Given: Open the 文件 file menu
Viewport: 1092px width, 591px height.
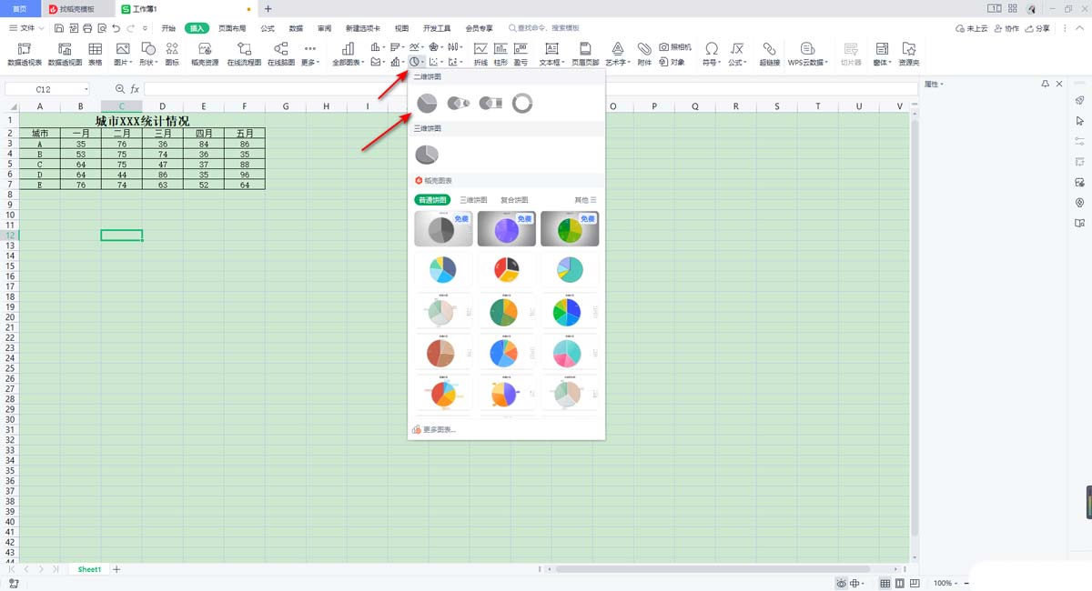Looking at the screenshot, I should pyautogui.click(x=27, y=28).
